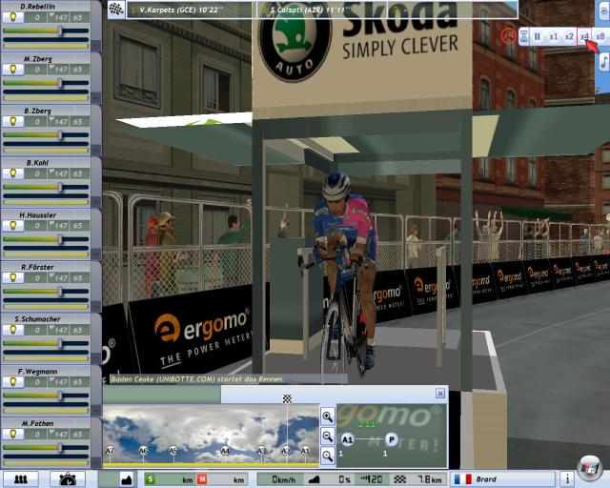Open D.Rebellin's lightbulb action button

coord(12,17)
